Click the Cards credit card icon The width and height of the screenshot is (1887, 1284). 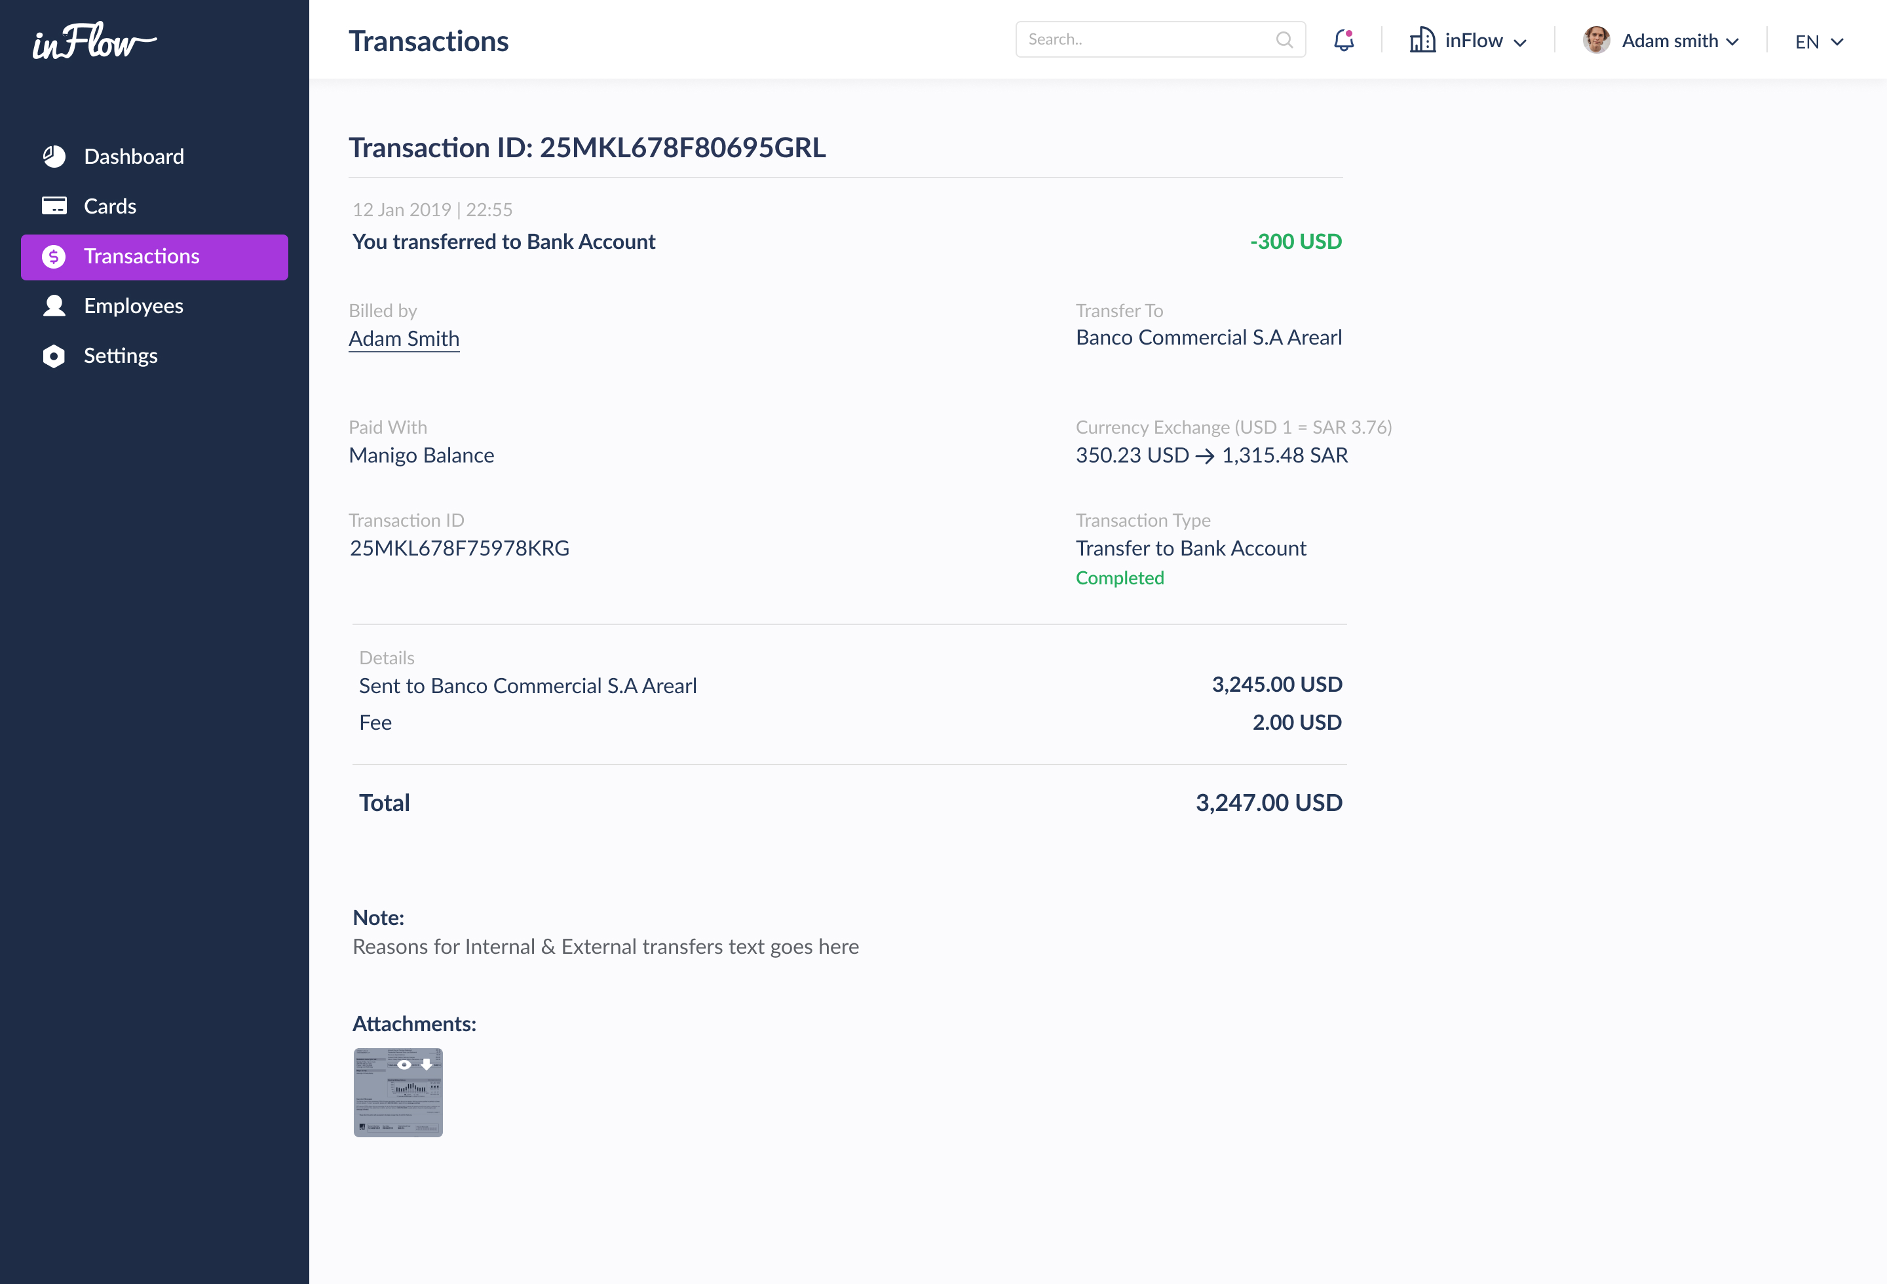[x=54, y=206]
